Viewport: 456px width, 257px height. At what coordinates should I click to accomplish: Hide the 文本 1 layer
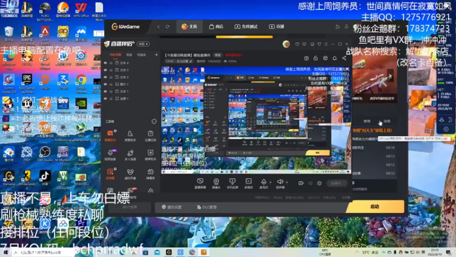(x=105, y=91)
